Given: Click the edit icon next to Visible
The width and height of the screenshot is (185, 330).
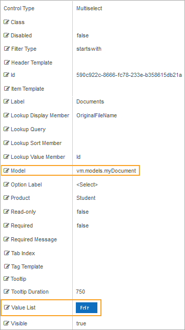Looking at the screenshot, I should point(7,323).
